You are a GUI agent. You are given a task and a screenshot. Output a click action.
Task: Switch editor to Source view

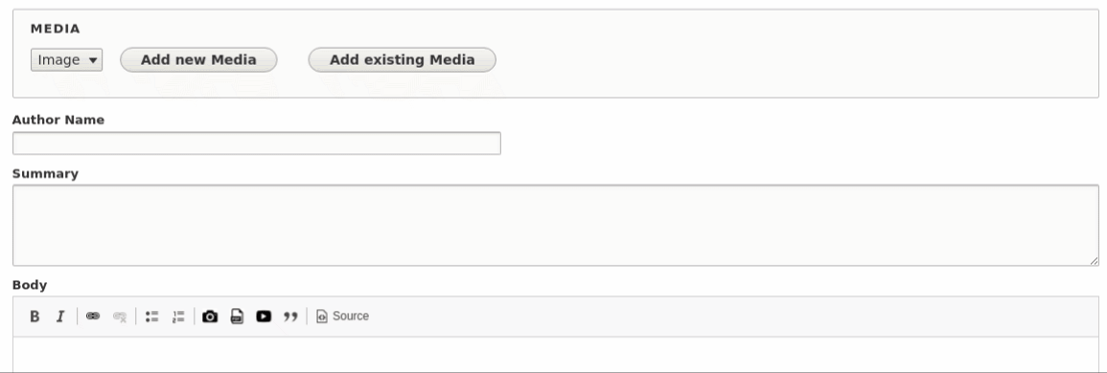pyautogui.click(x=342, y=317)
